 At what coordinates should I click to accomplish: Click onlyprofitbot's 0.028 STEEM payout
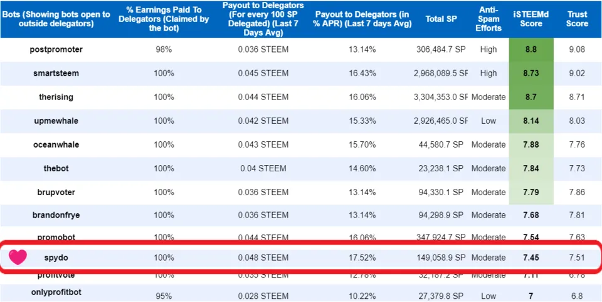pos(263,296)
